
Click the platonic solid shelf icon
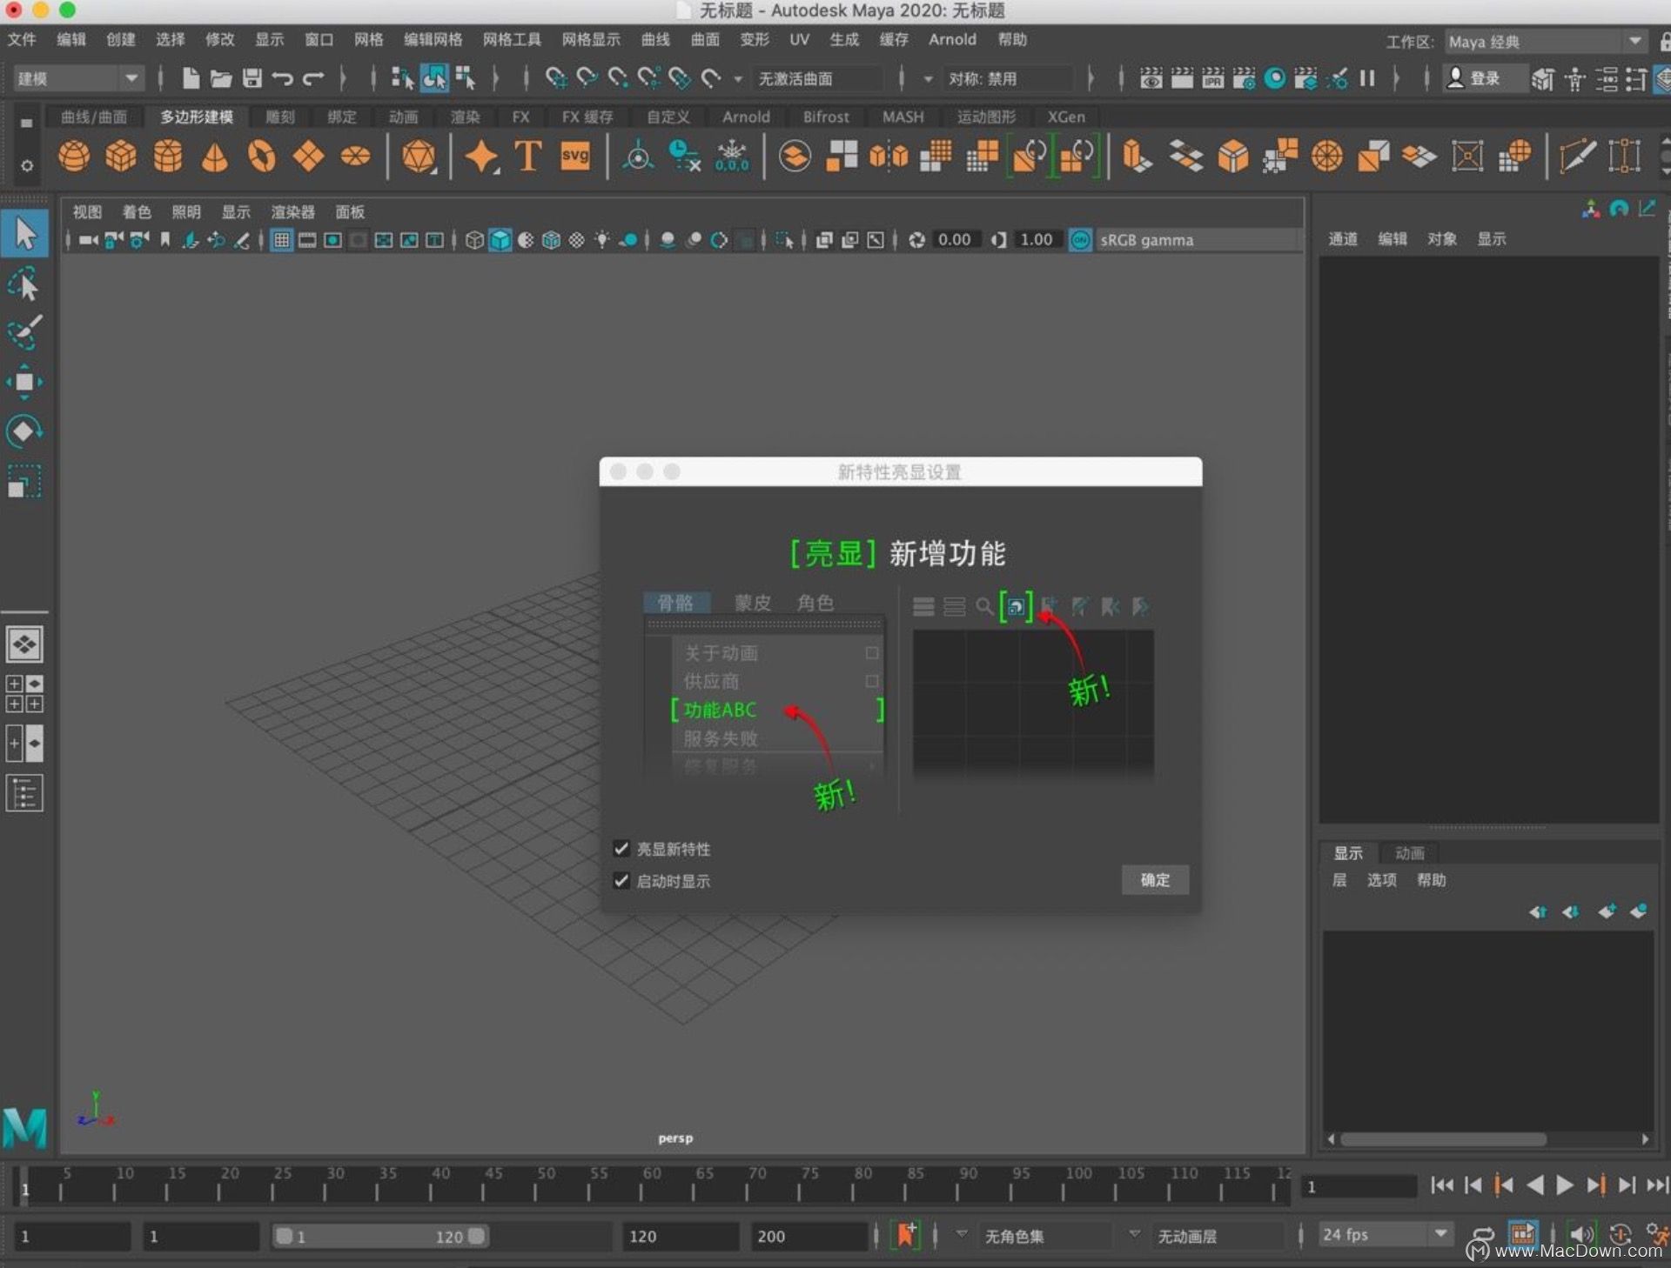(419, 157)
